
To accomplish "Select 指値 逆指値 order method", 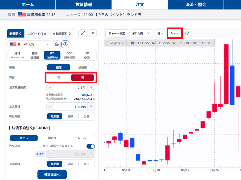I will coord(34,55).
